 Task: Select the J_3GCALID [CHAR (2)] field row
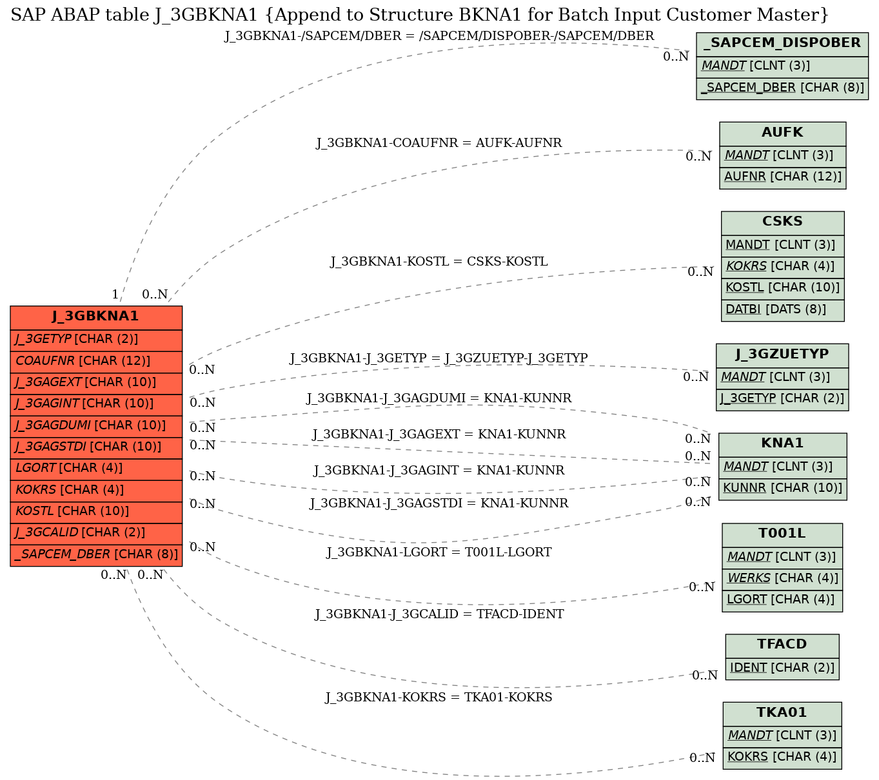pyautogui.click(x=96, y=533)
